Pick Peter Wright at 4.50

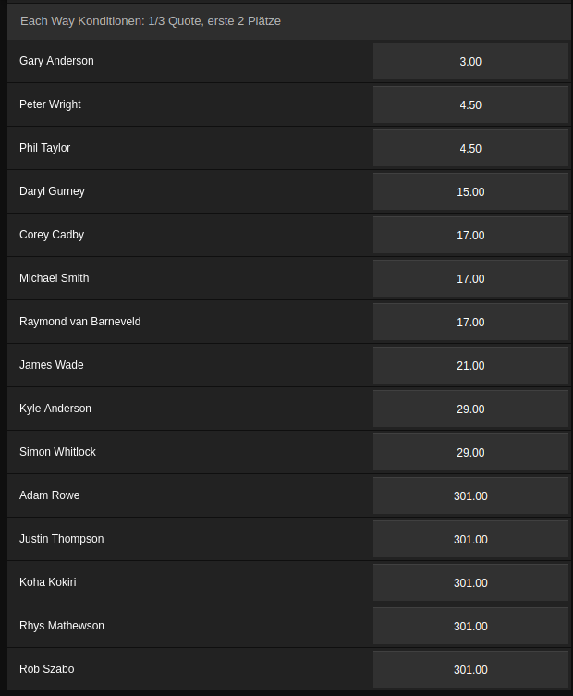pyautogui.click(x=470, y=104)
